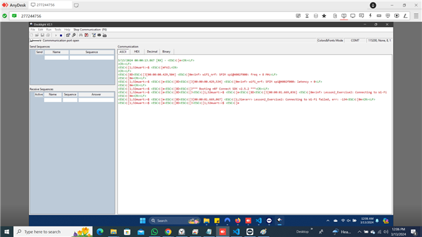Open the AnyDesk hamburger main menu
This screenshot has height=237, width=422.
coord(416,16)
